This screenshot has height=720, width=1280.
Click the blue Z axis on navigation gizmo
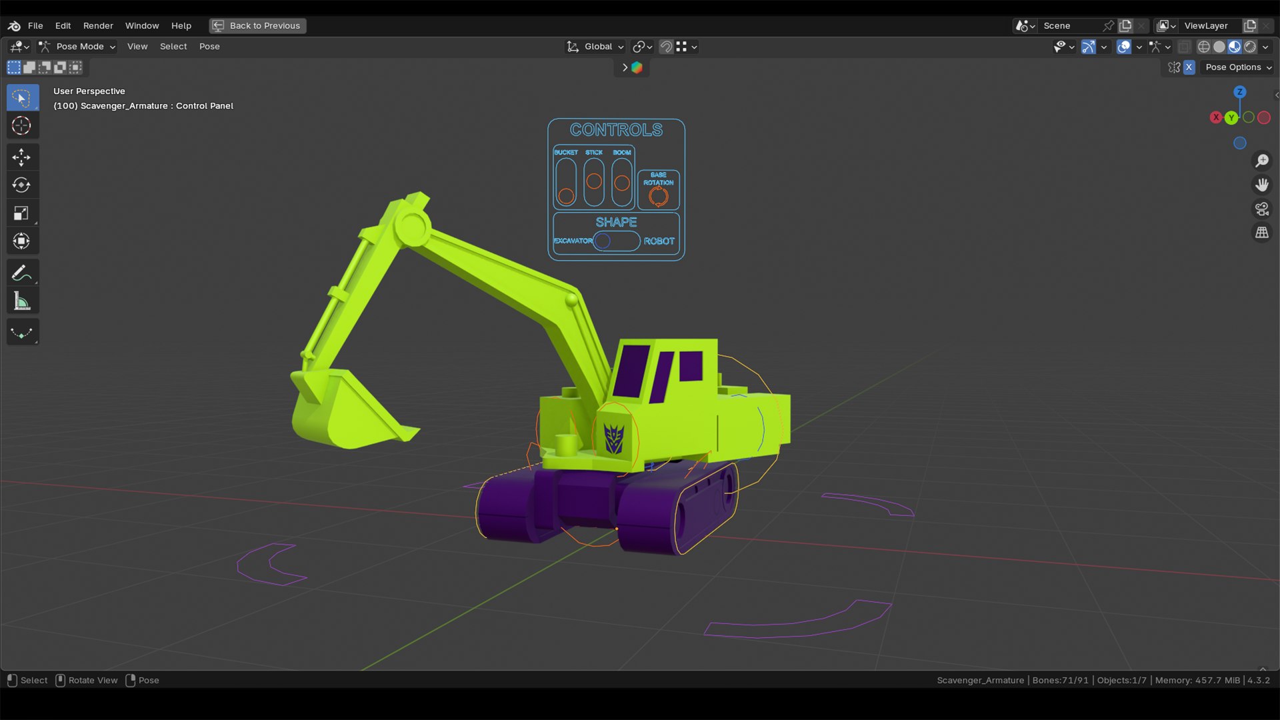click(1240, 92)
